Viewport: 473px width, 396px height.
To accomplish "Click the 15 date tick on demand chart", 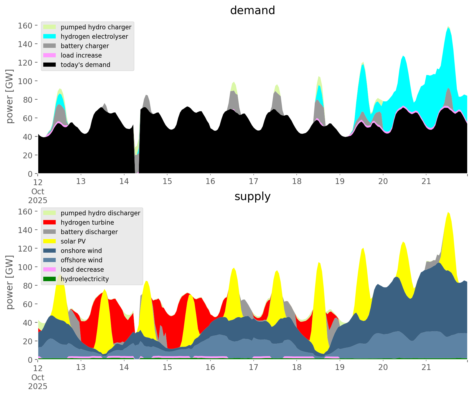I will (167, 182).
